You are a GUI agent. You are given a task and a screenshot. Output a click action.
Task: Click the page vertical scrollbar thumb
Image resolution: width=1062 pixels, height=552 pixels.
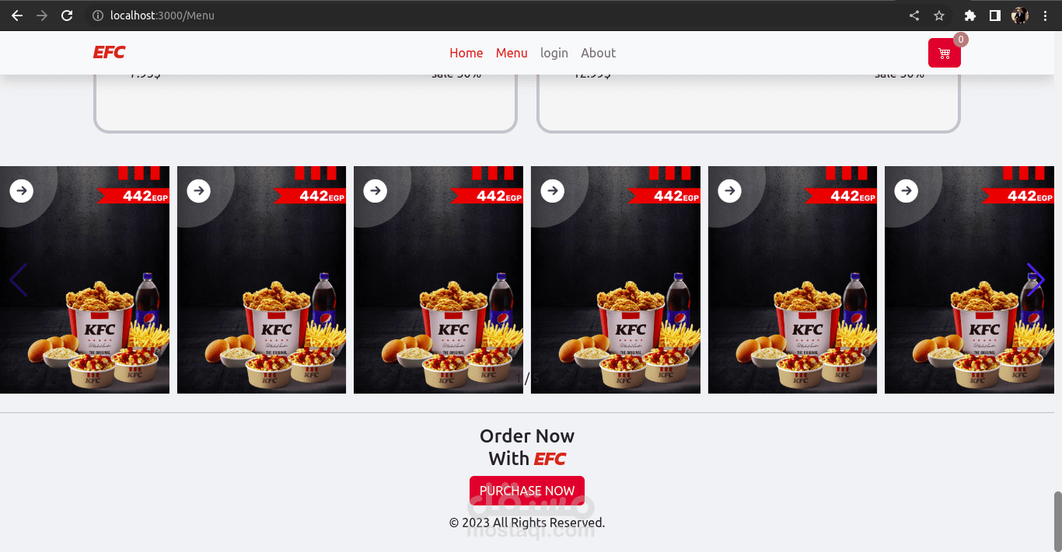(1057, 520)
